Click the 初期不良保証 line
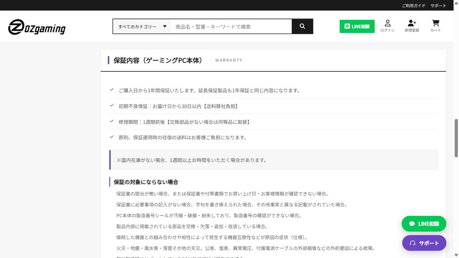 click(178, 106)
